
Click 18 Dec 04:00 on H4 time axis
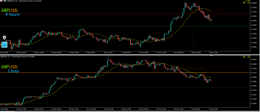[21, 53]
